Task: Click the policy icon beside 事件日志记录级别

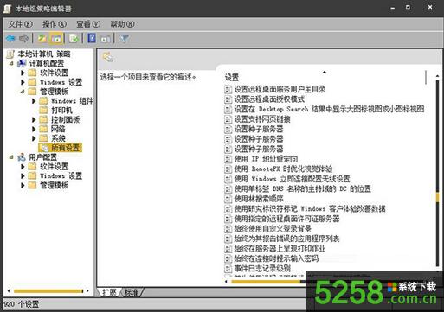Action: point(228,269)
